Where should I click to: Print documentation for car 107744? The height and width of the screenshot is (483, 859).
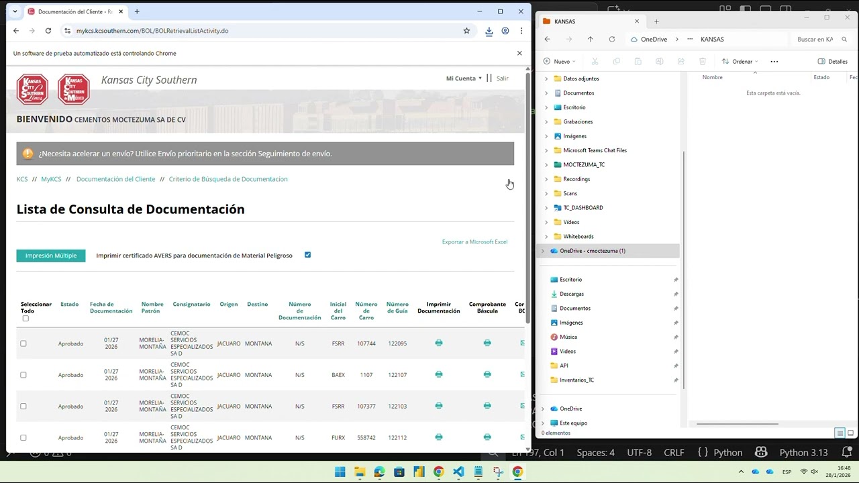click(439, 343)
